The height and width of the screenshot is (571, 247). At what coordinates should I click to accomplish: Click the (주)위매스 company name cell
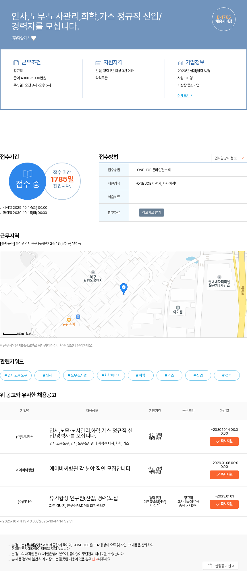[25, 502]
